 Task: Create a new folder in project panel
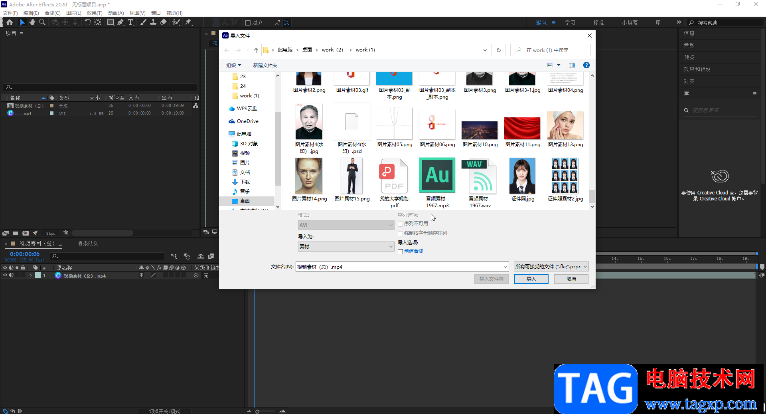(15, 233)
